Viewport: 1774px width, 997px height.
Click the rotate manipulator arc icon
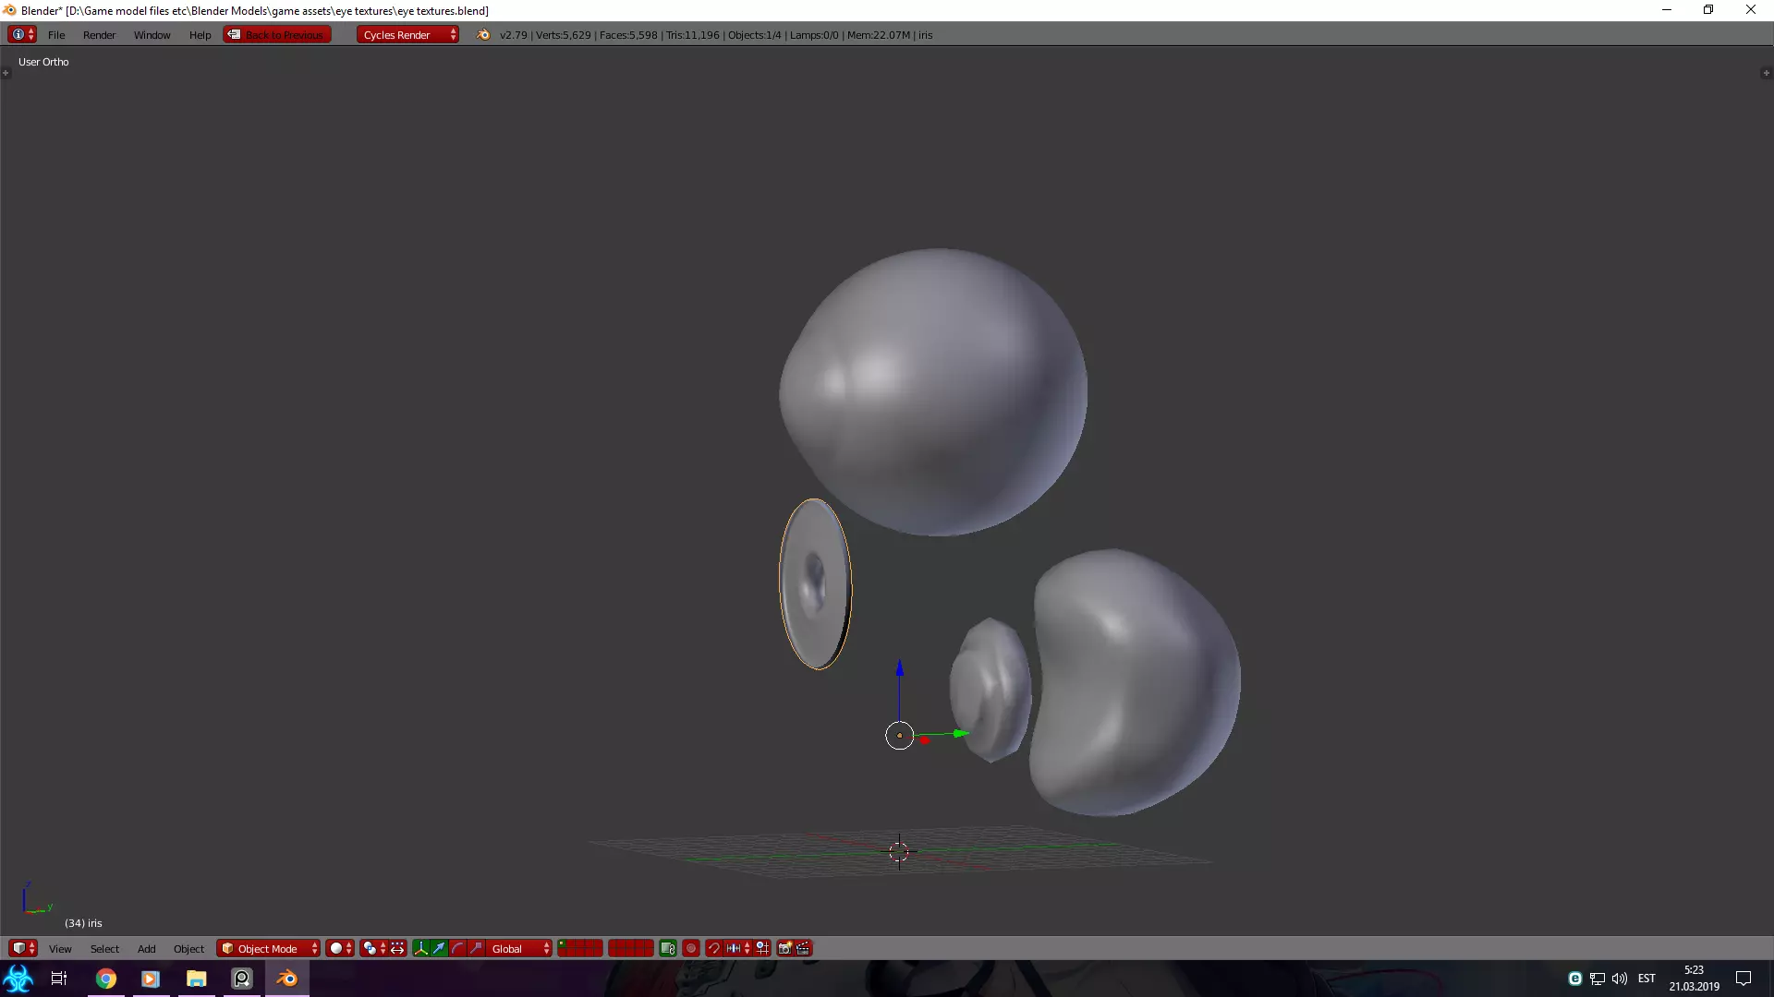[x=457, y=948]
